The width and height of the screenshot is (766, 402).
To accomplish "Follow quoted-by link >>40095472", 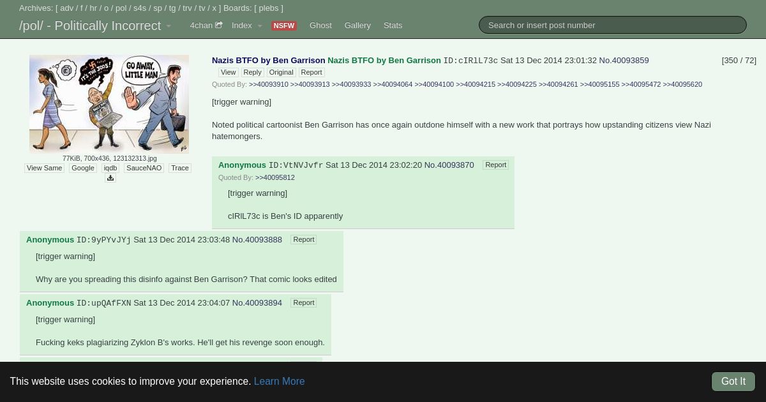I will pyautogui.click(x=641, y=84).
